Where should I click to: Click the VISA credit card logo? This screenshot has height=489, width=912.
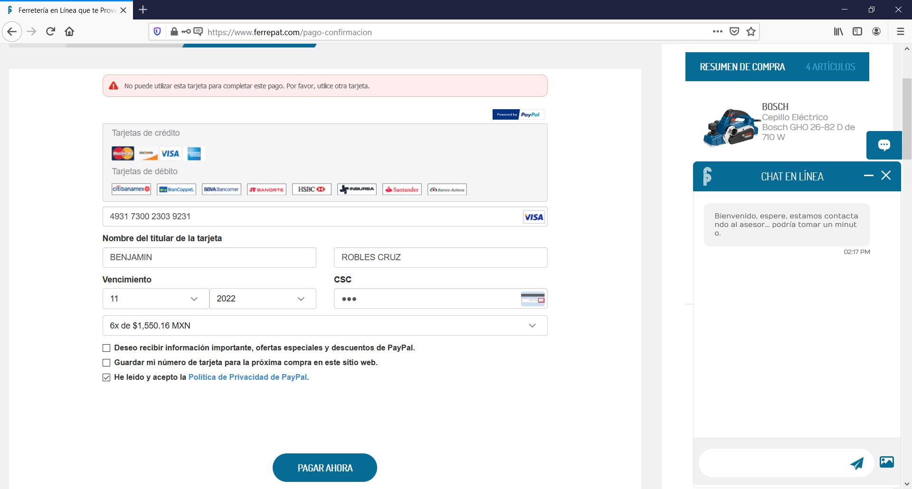pos(170,153)
